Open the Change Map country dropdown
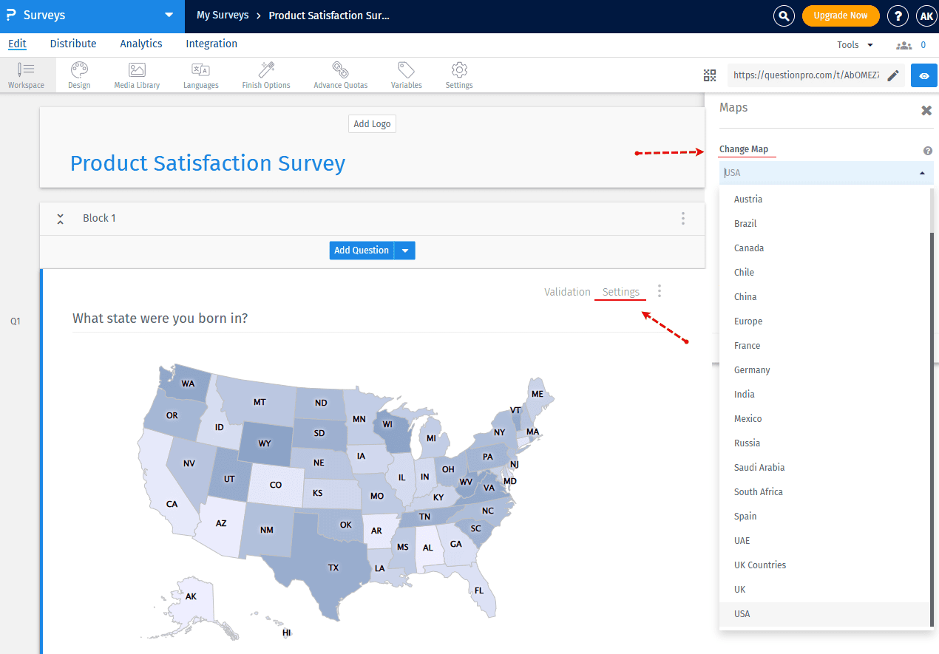Image resolution: width=939 pixels, height=654 pixels. 826,172
